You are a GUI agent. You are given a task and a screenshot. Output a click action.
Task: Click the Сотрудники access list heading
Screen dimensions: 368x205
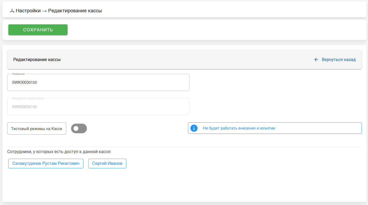[59, 152]
